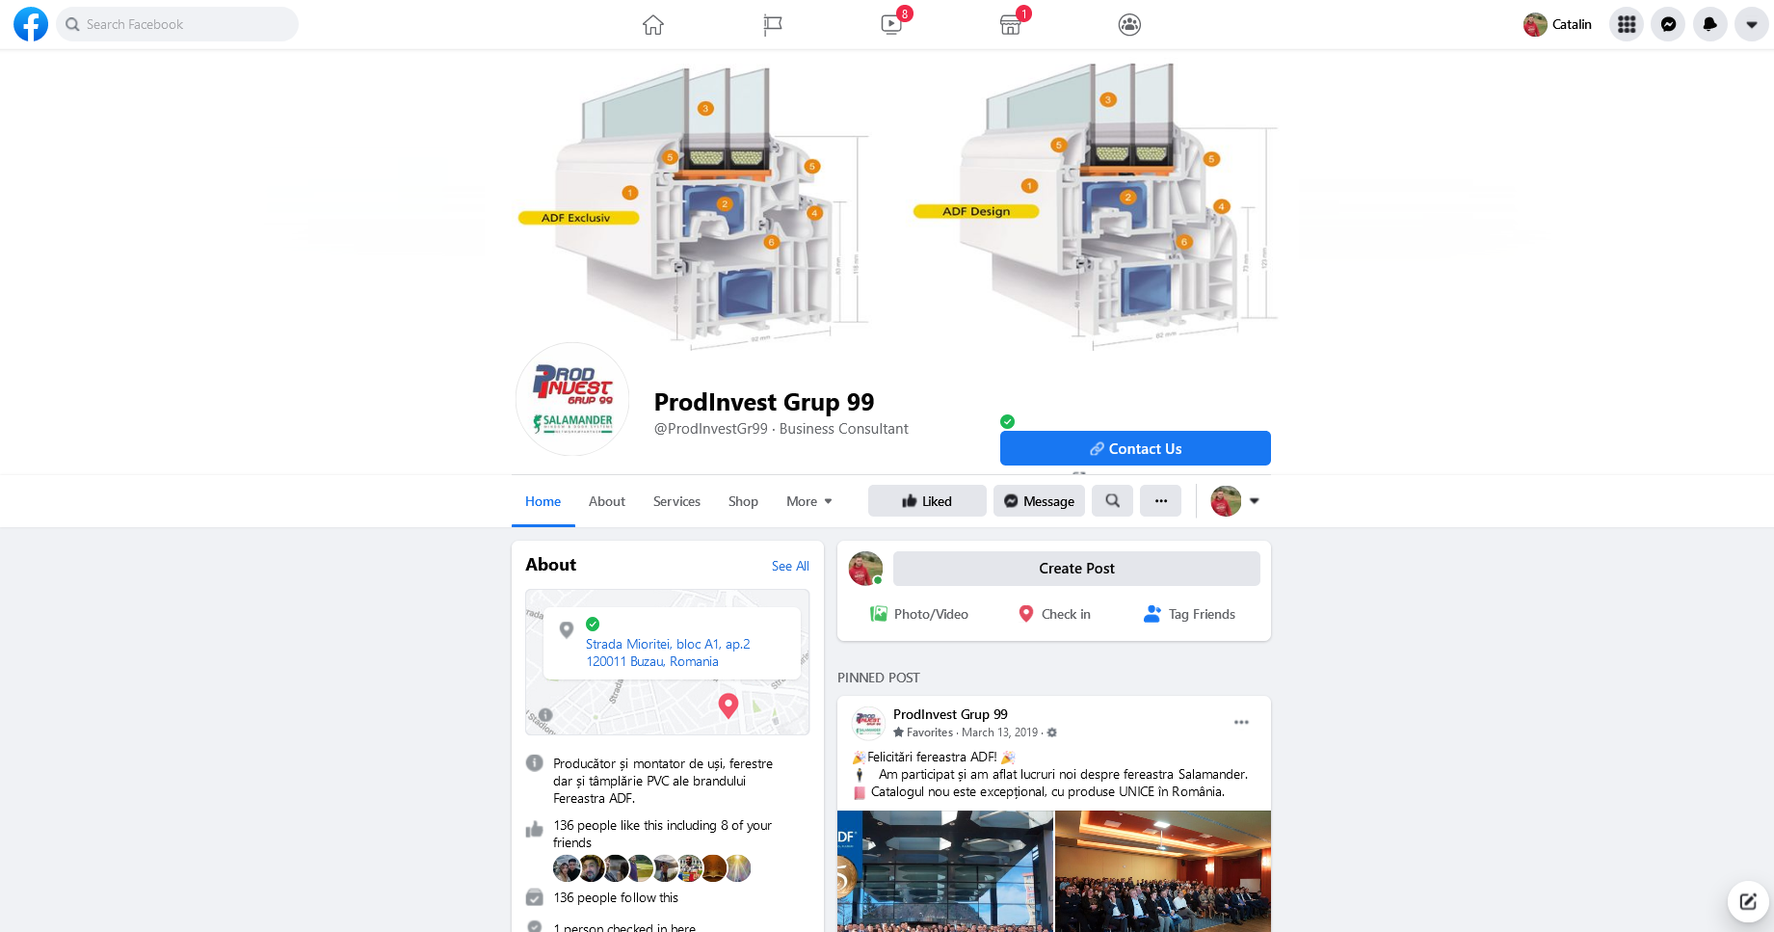Image resolution: width=1774 pixels, height=932 pixels.
Task: Open the Pages flag icon
Action: click(x=772, y=25)
